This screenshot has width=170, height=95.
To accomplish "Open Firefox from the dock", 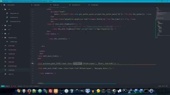I will tap(29, 91).
